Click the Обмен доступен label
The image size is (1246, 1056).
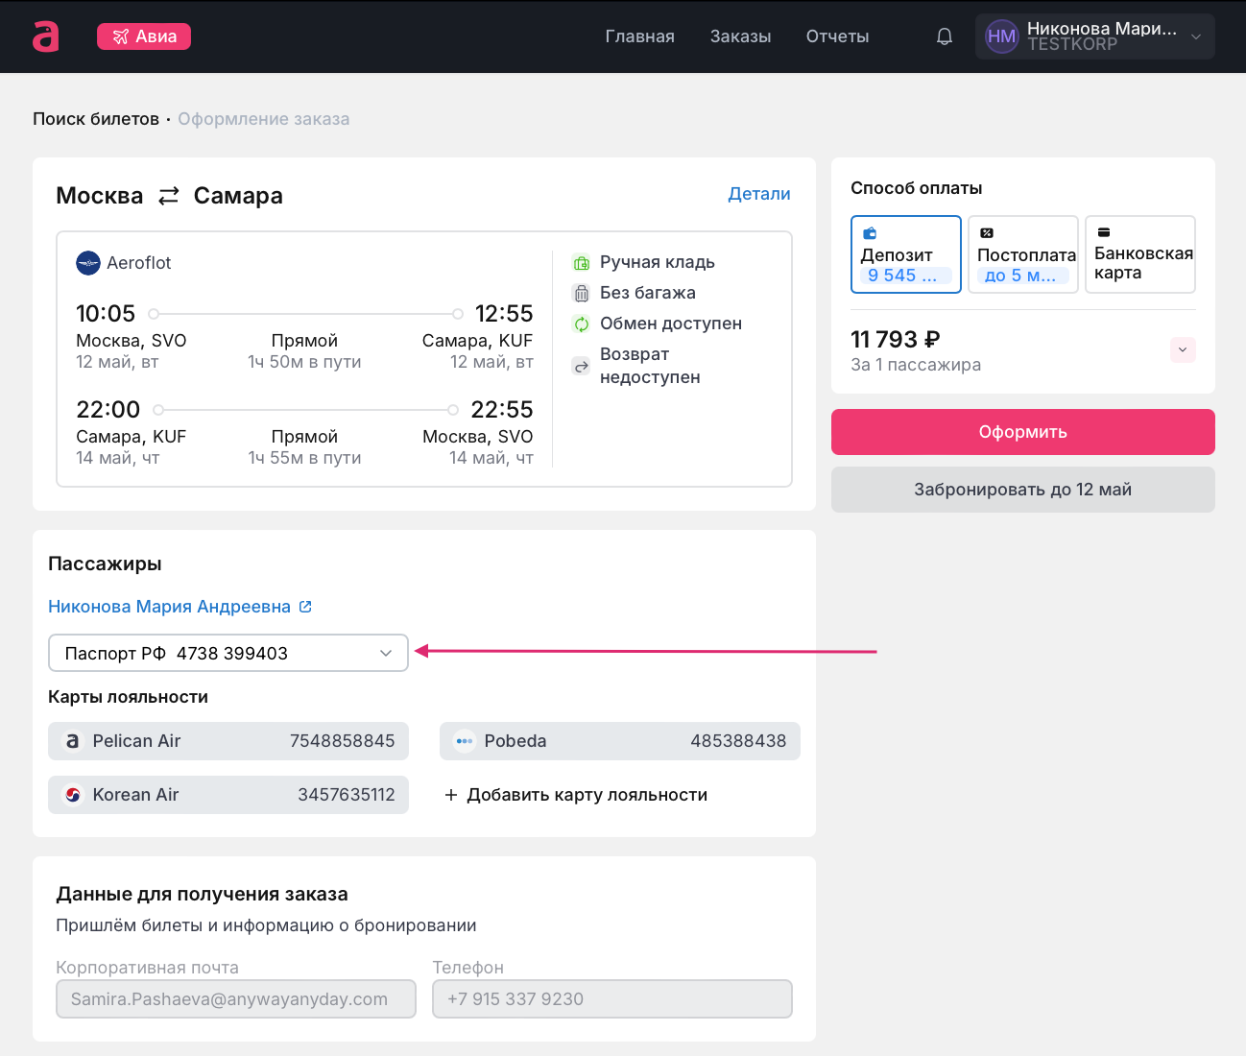(671, 324)
